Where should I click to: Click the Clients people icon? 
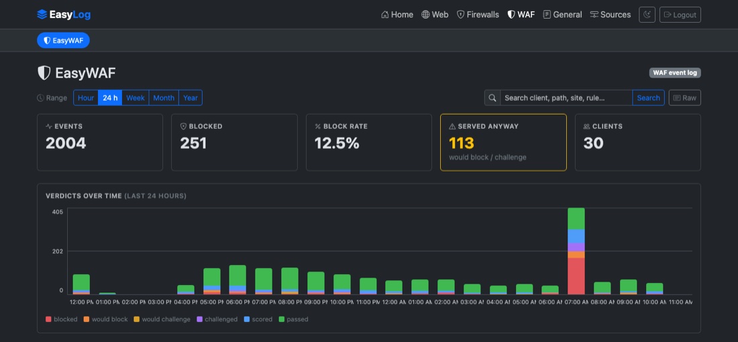point(586,127)
